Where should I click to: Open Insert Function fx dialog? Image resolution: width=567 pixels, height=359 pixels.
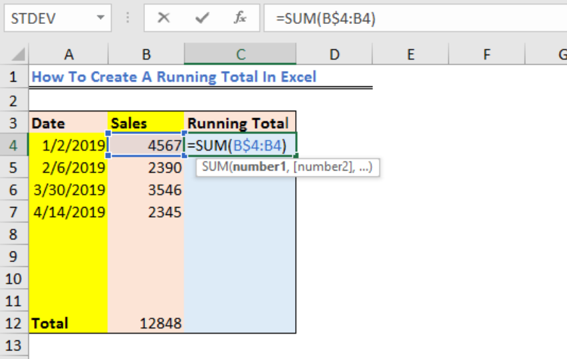click(x=240, y=17)
